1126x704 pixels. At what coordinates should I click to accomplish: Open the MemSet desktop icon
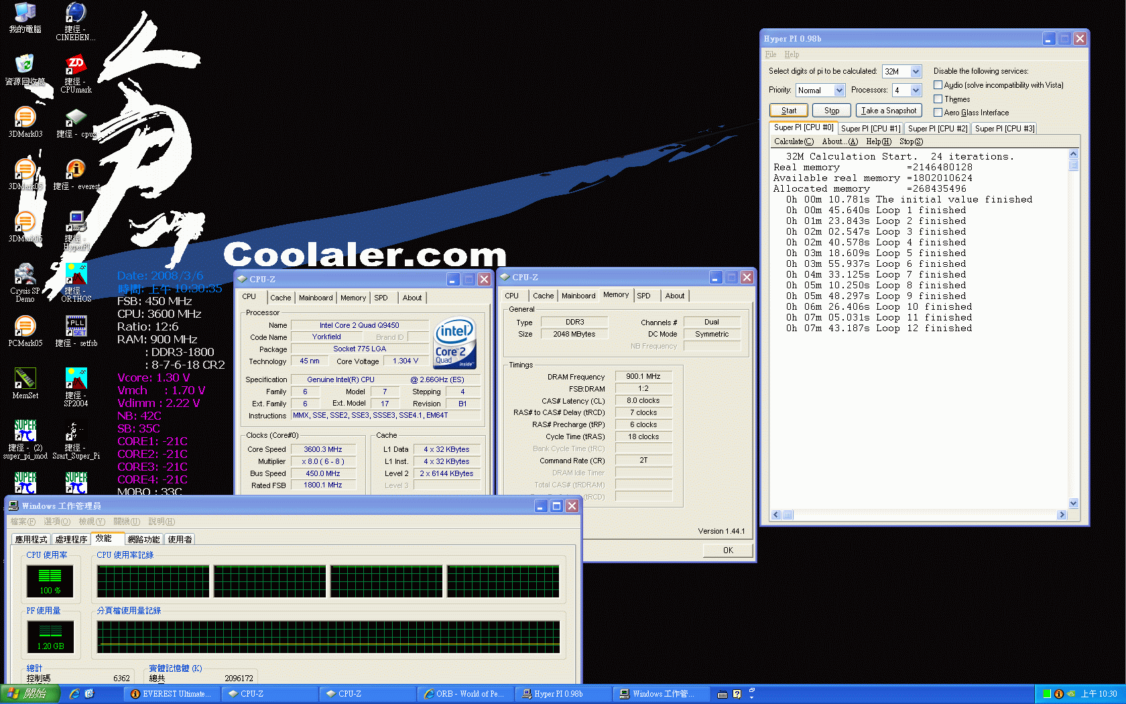(25, 384)
